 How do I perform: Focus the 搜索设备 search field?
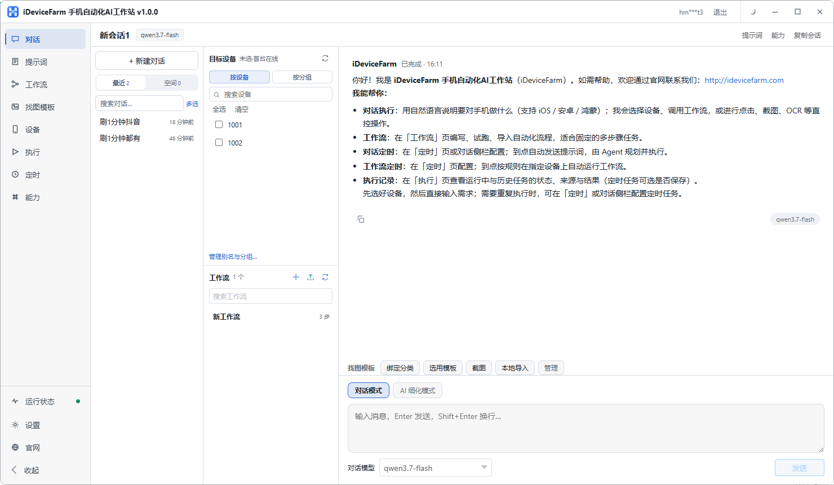tap(270, 94)
